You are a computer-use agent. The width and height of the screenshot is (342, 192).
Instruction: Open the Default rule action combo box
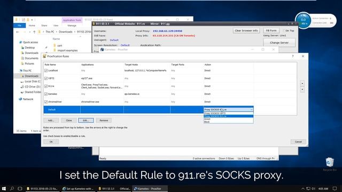point(228,109)
